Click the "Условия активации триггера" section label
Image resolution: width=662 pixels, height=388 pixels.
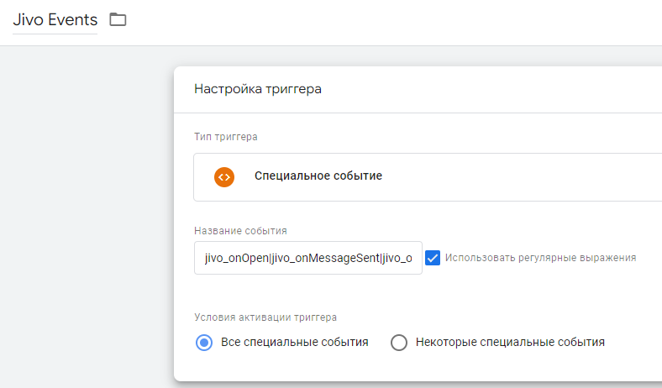click(265, 317)
